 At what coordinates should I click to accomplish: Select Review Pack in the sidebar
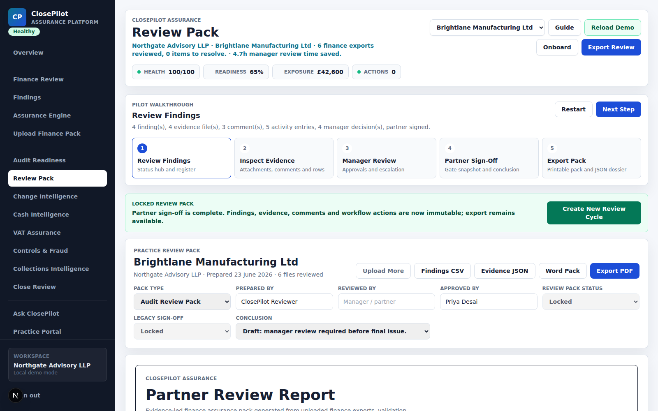(x=58, y=178)
